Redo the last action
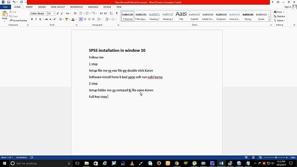The image size is (297, 167). click(x=21, y=2)
